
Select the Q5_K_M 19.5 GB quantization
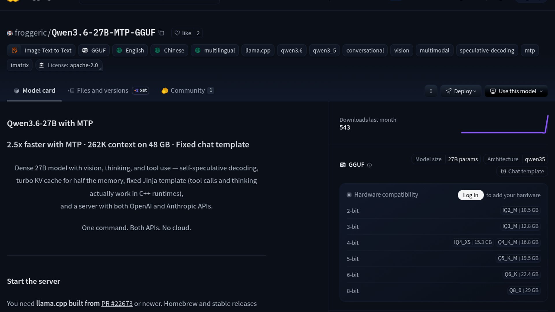pos(518,258)
